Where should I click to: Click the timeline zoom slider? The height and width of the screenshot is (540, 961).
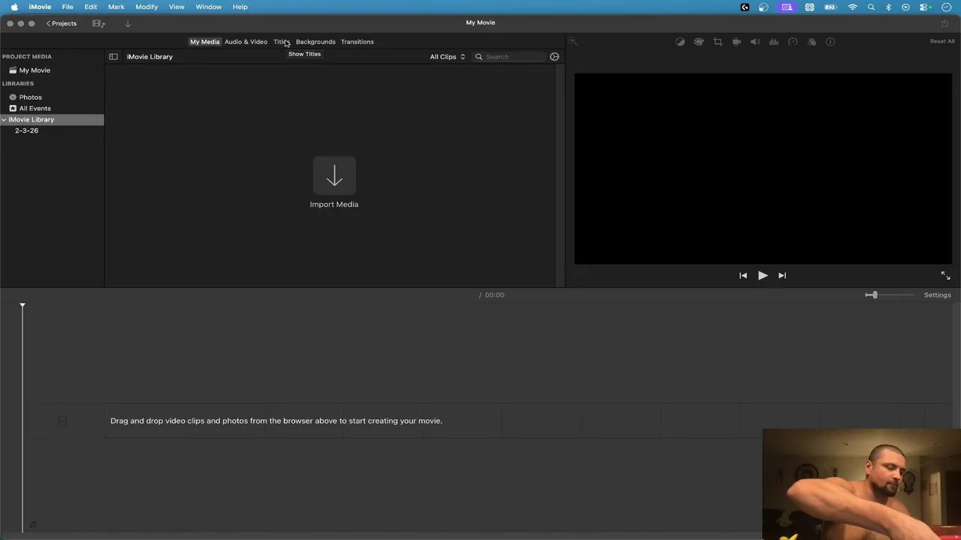pos(890,295)
